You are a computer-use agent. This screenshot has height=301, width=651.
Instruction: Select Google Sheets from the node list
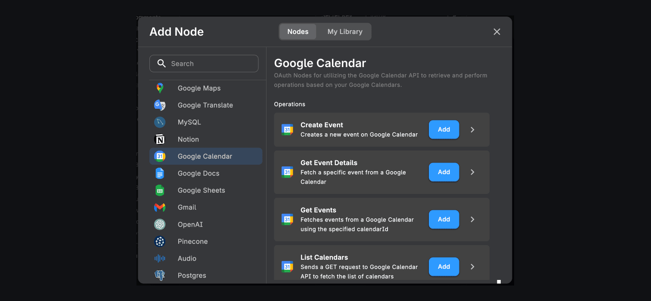[201, 190]
